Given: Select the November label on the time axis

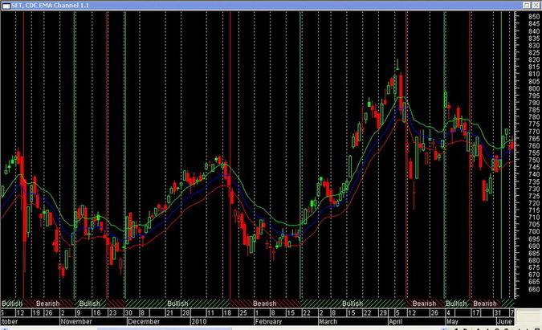Looking at the screenshot, I should pyautogui.click(x=77, y=320).
